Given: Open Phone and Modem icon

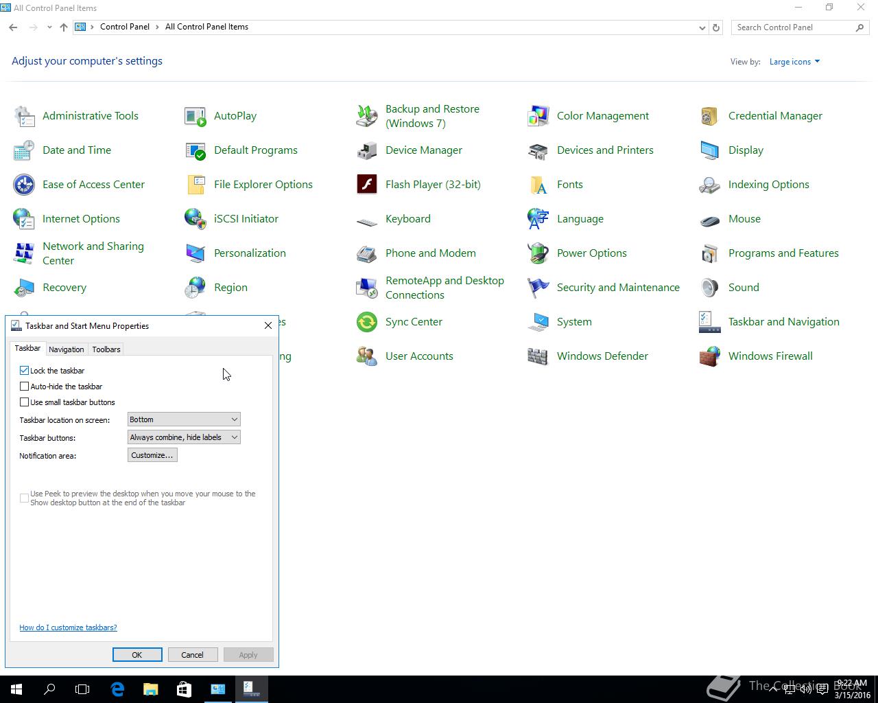Looking at the screenshot, I should tap(367, 253).
